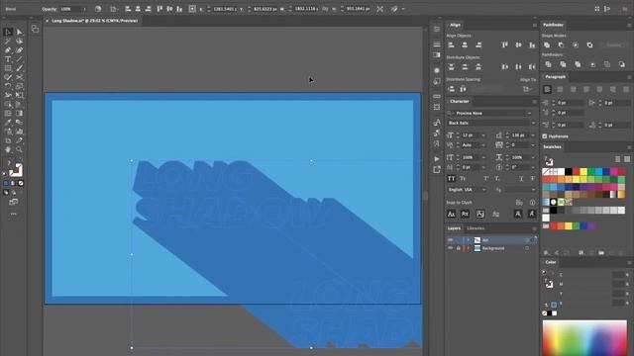Expand the Background layer contents

pos(469,248)
